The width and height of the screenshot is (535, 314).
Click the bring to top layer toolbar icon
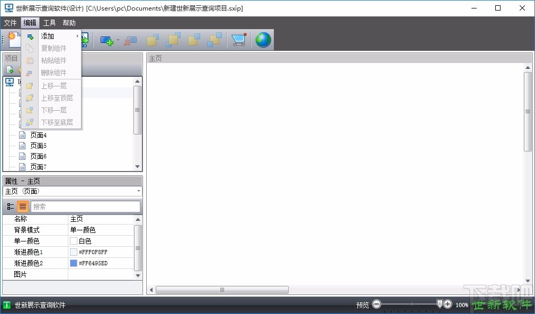[173, 40]
